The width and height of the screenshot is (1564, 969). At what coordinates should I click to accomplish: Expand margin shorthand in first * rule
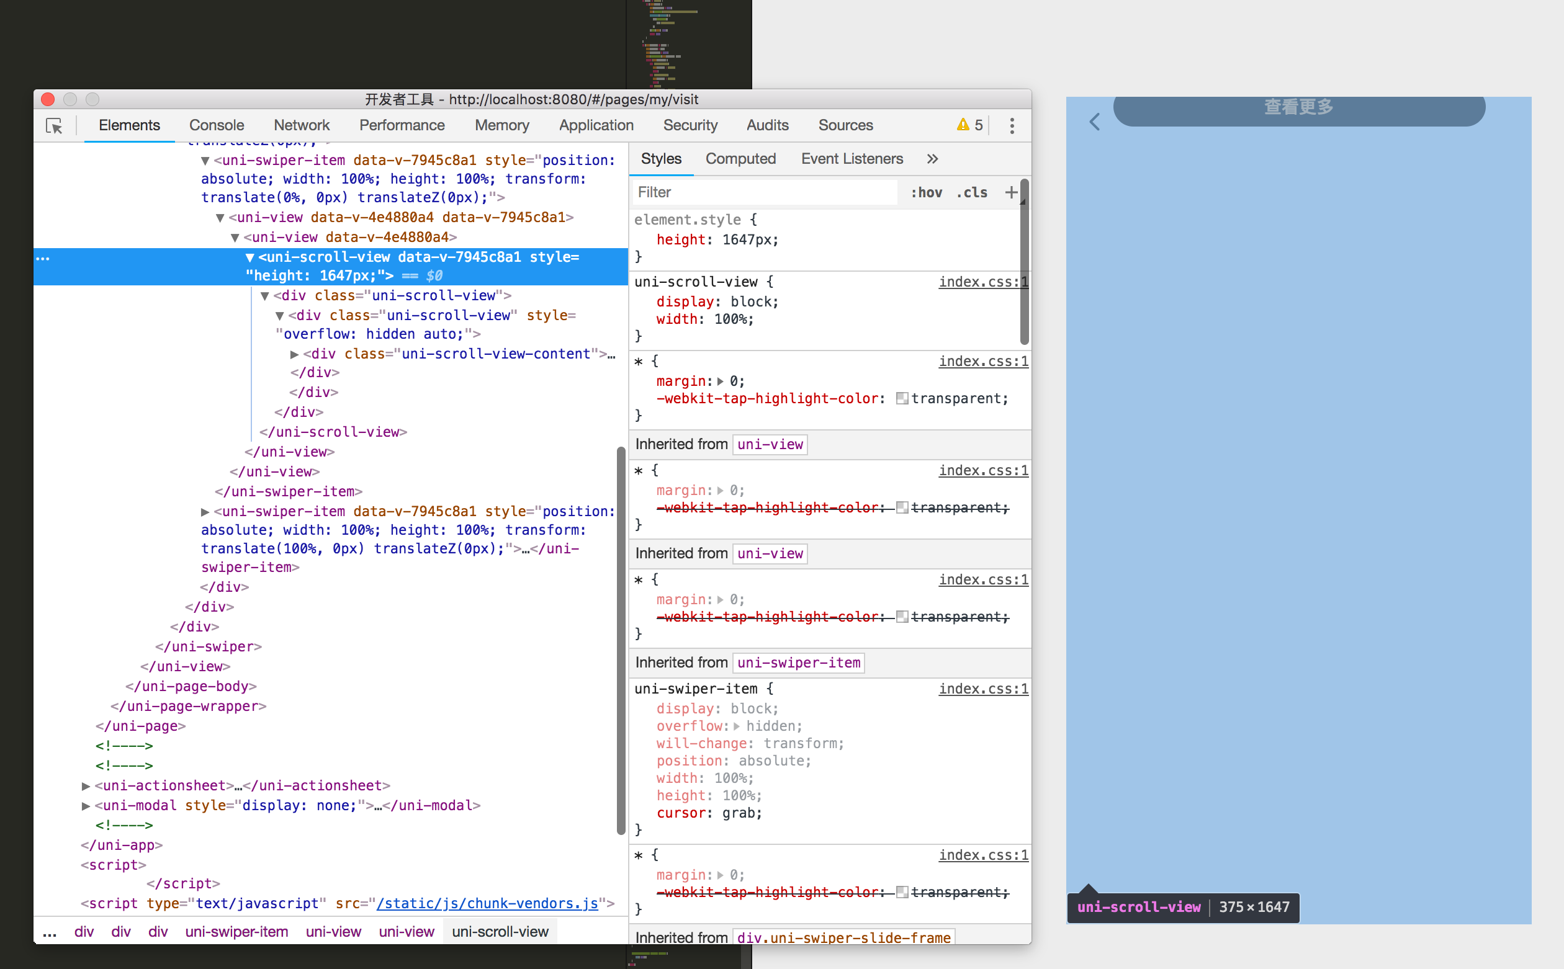tap(721, 382)
